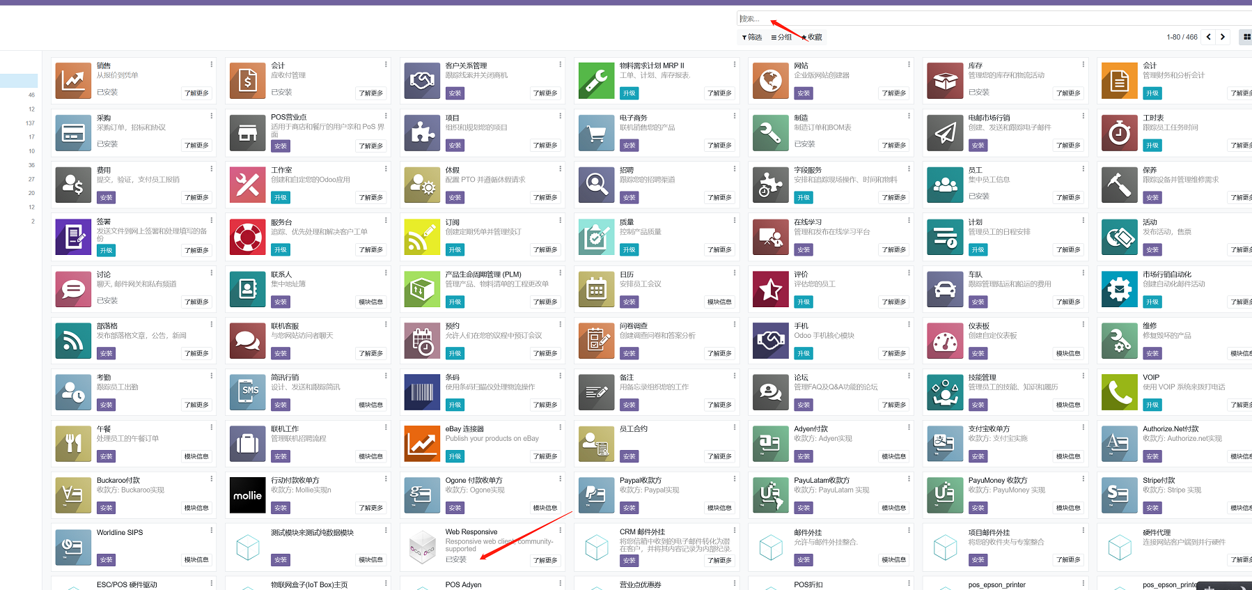Open the 库存 card kebab menu

(1083, 64)
